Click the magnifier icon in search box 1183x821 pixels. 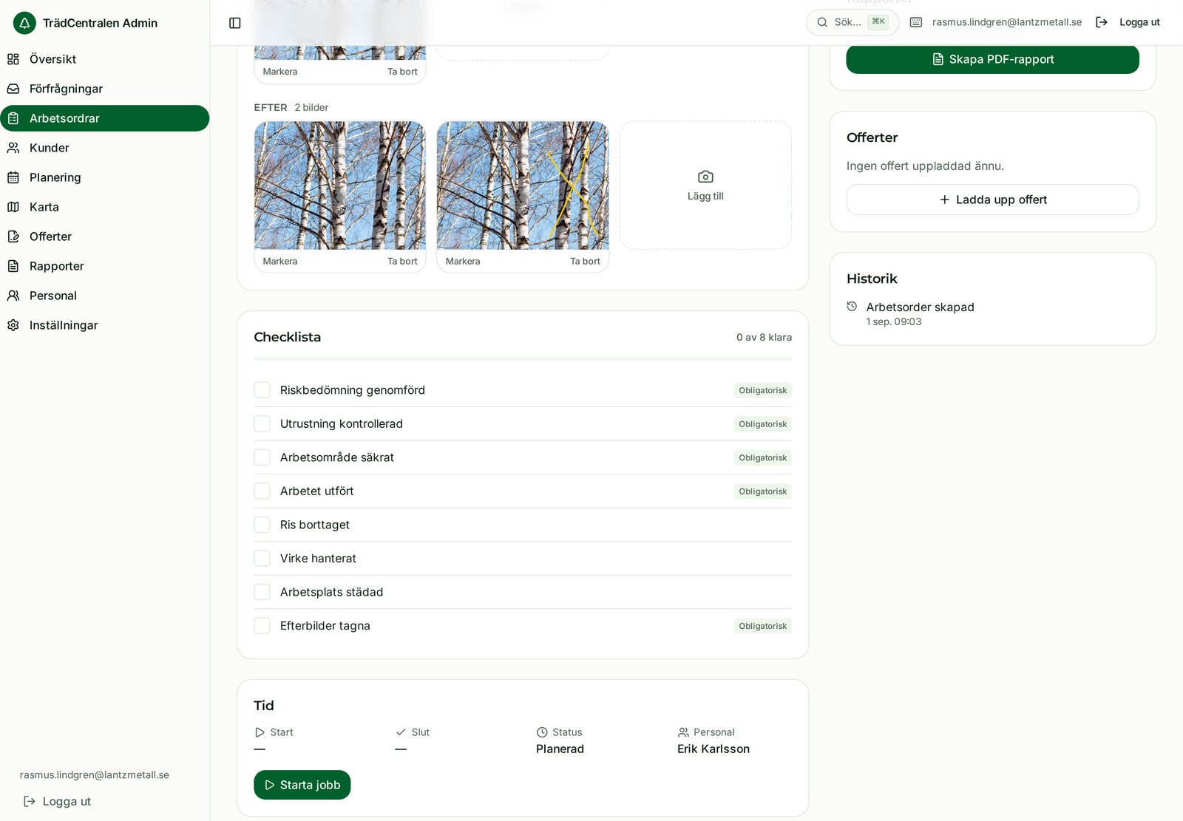point(822,22)
